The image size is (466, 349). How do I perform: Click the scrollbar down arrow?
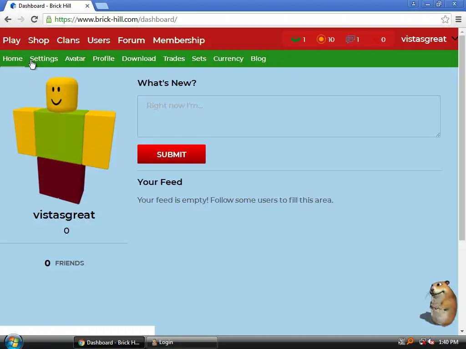[x=462, y=331]
